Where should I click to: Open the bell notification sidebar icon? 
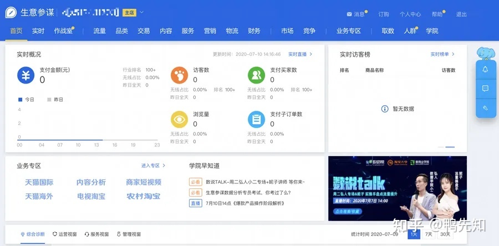pyautogui.click(x=485, y=69)
